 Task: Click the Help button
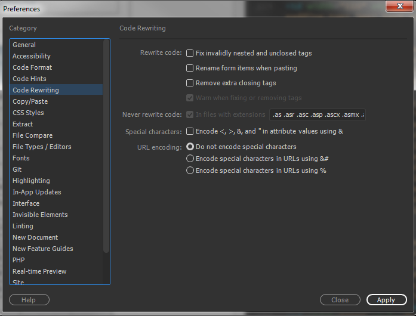(x=29, y=300)
